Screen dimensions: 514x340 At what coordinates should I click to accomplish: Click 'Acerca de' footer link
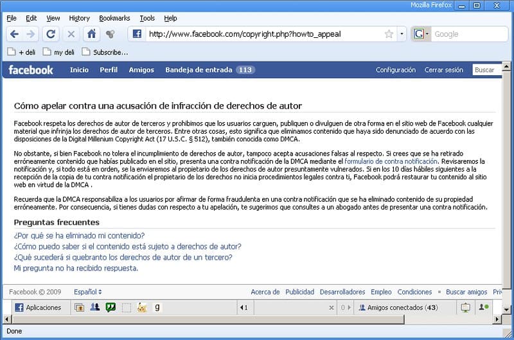click(x=265, y=292)
